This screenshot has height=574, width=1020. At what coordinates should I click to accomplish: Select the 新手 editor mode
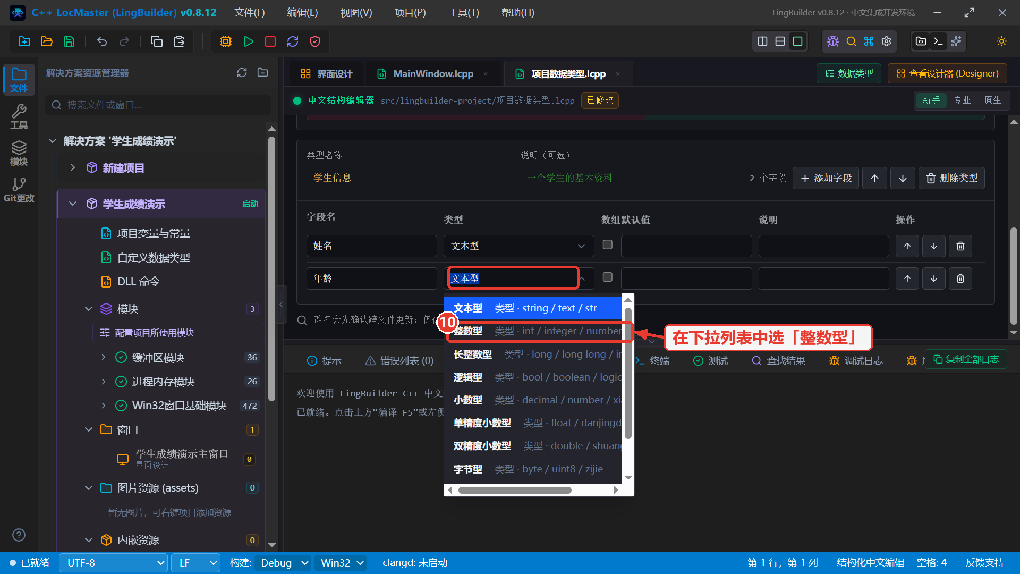point(931,100)
